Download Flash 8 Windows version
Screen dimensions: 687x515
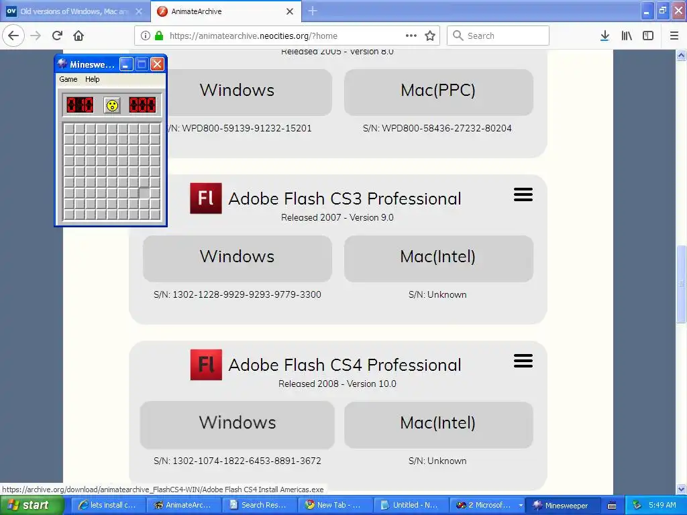pyautogui.click(x=249, y=91)
